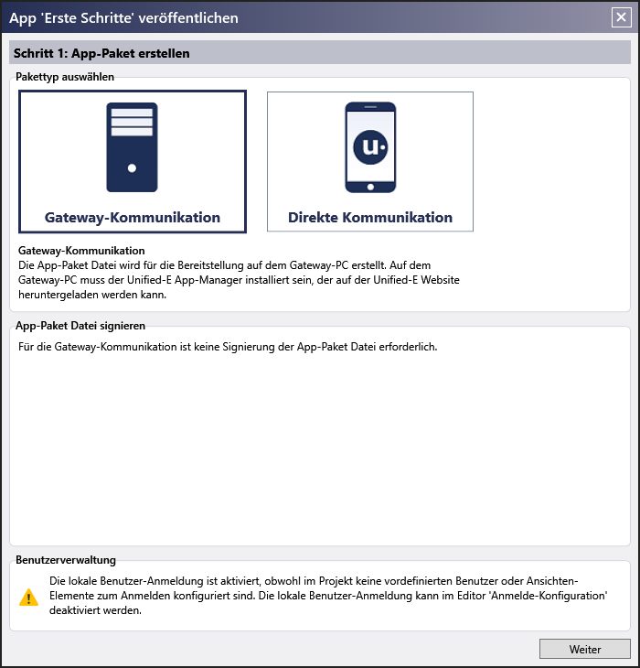Select the 'Direkte Kommunikation' tile label
The height and width of the screenshot is (668, 640).
click(x=370, y=217)
